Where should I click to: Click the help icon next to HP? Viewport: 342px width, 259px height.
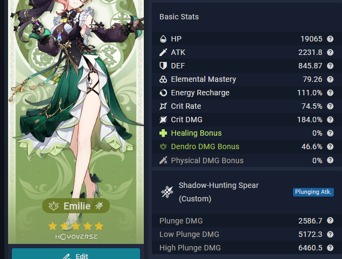pos(330,39)
